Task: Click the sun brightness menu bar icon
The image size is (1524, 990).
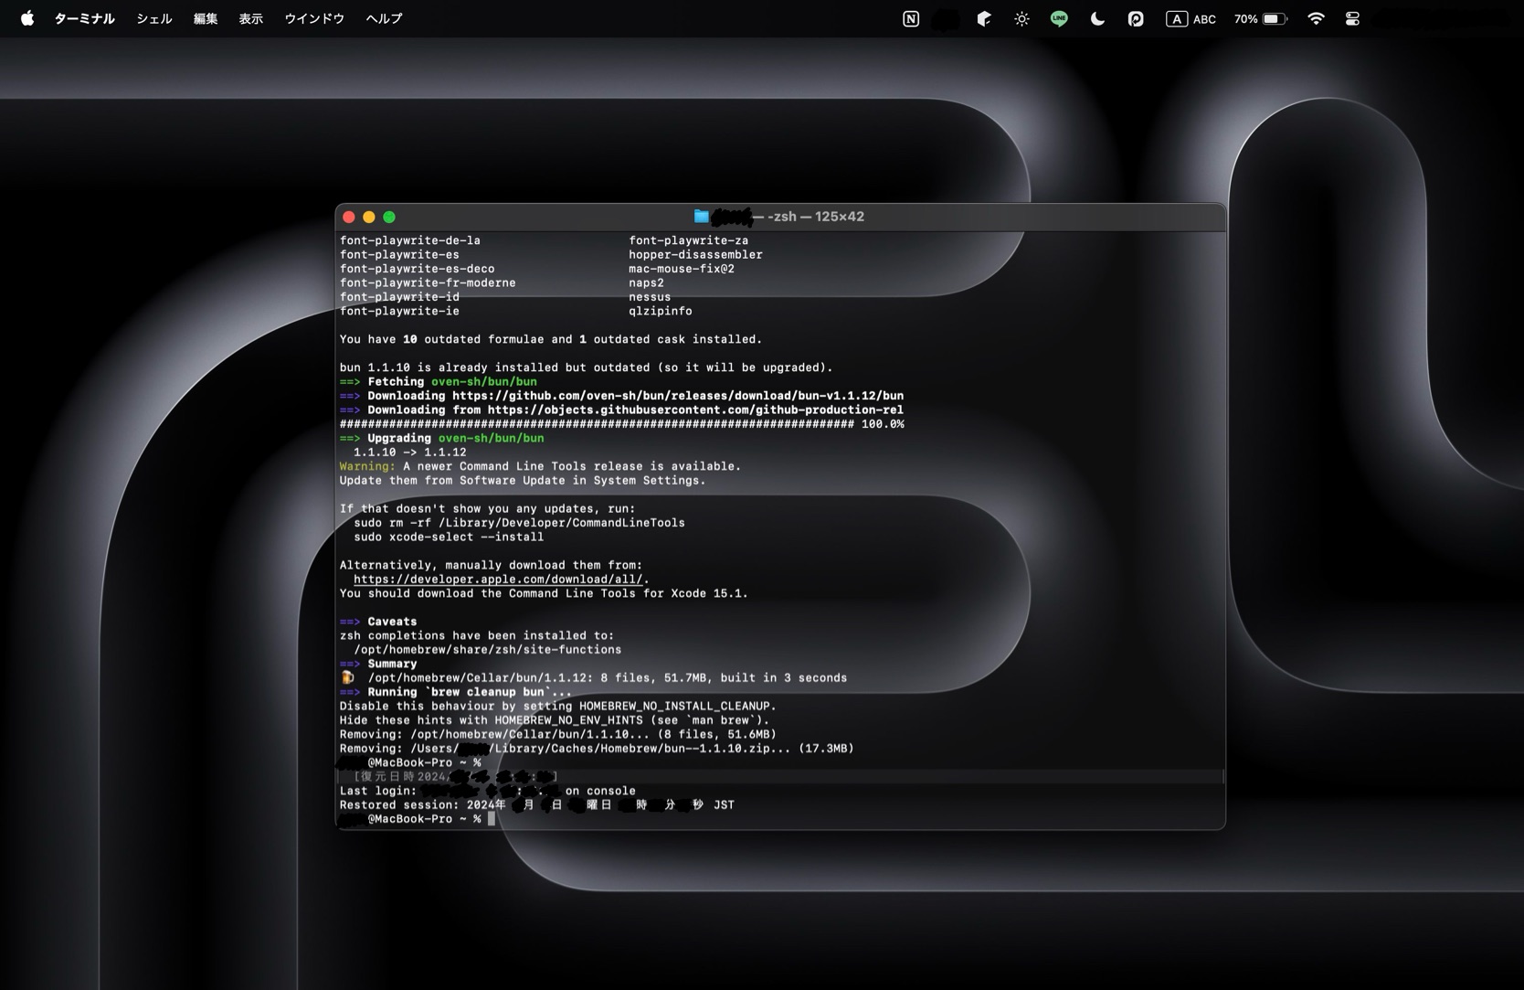Action: [x=1021, y=18]
